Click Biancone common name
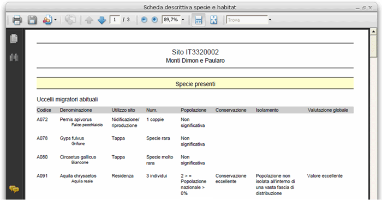The height and width of the screenshot is (201, 382). (x=80, y=162)
